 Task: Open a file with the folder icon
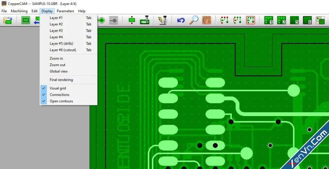coord(8,20)
